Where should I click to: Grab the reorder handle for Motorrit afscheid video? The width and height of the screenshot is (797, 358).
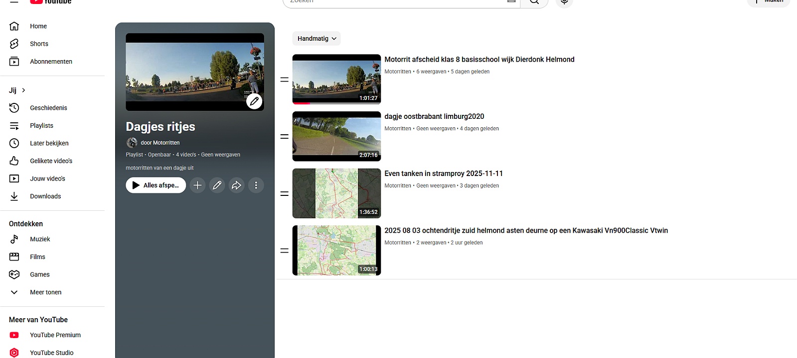click(285, 80)
